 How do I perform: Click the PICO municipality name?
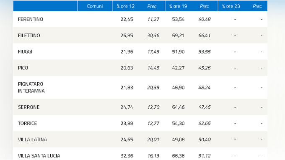[23, 68]
